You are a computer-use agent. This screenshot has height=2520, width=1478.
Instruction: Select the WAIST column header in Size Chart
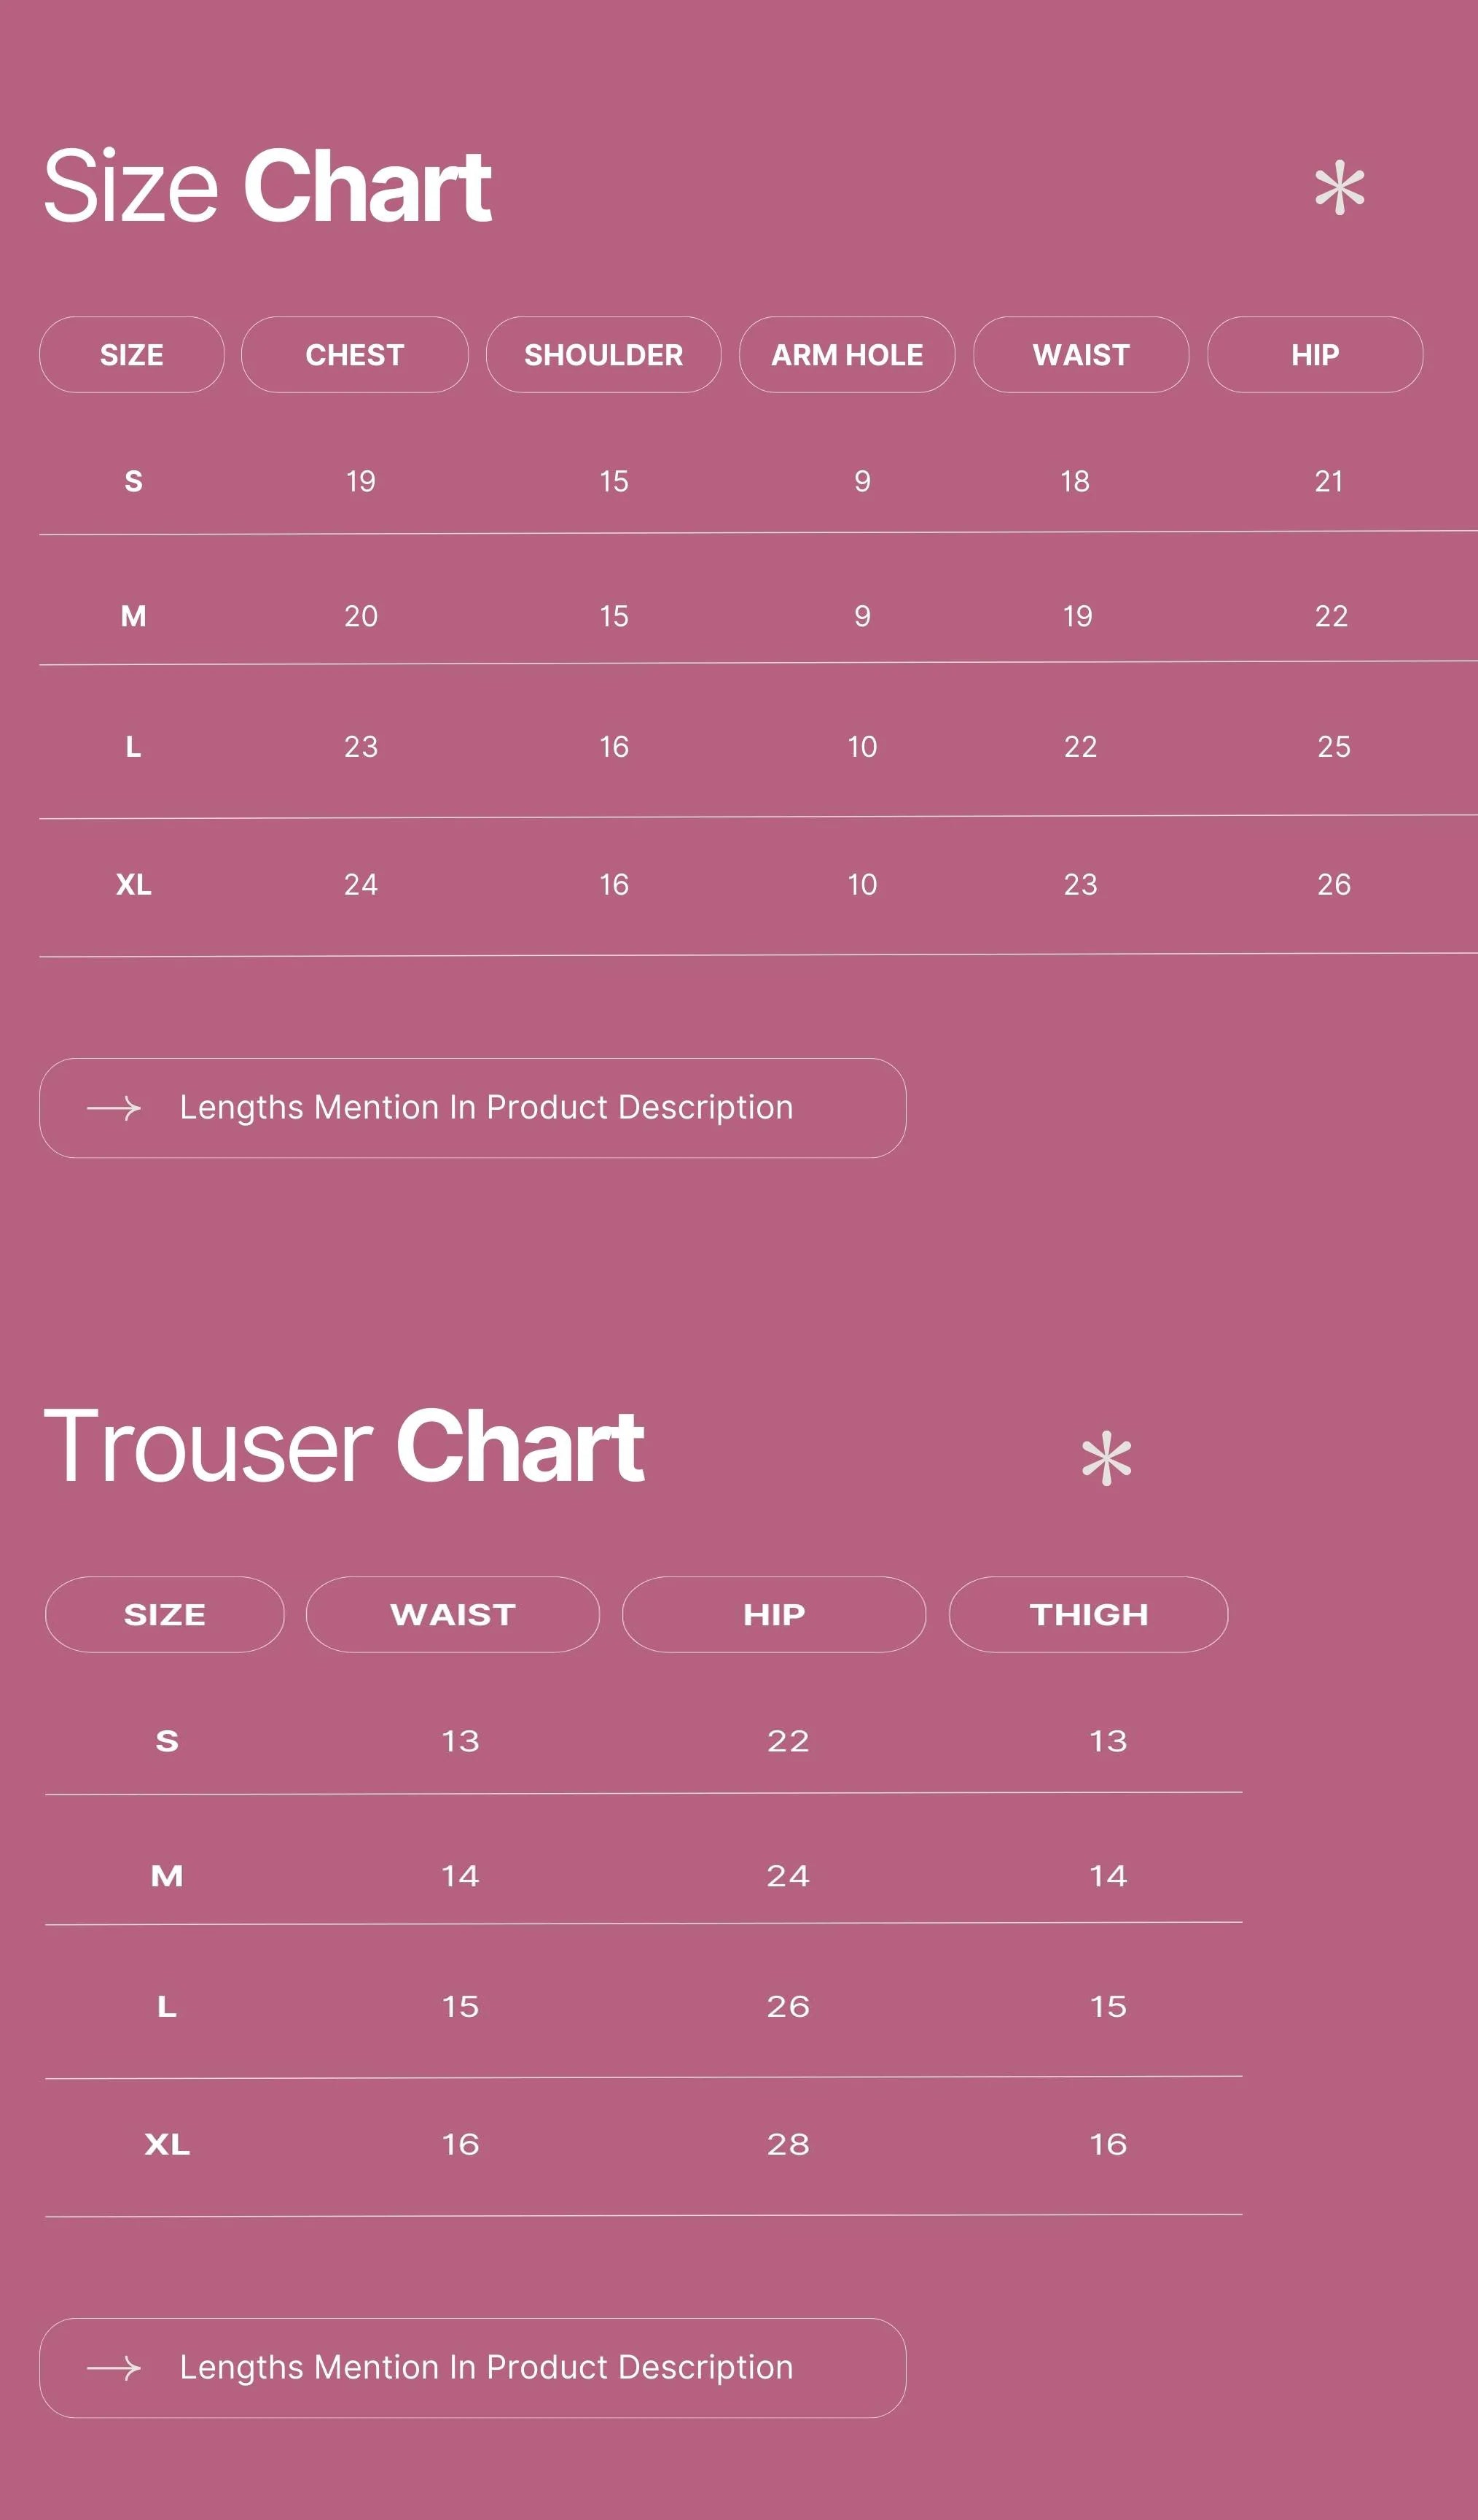click(x=1080, y=354)
